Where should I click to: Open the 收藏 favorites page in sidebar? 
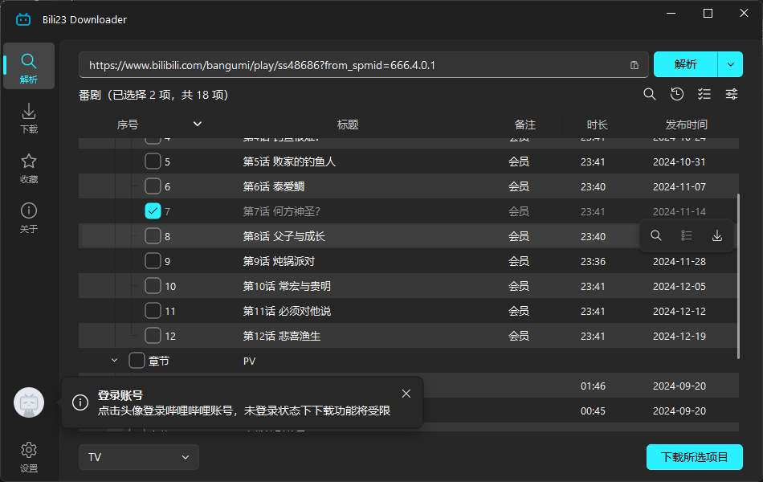point(29,169)
